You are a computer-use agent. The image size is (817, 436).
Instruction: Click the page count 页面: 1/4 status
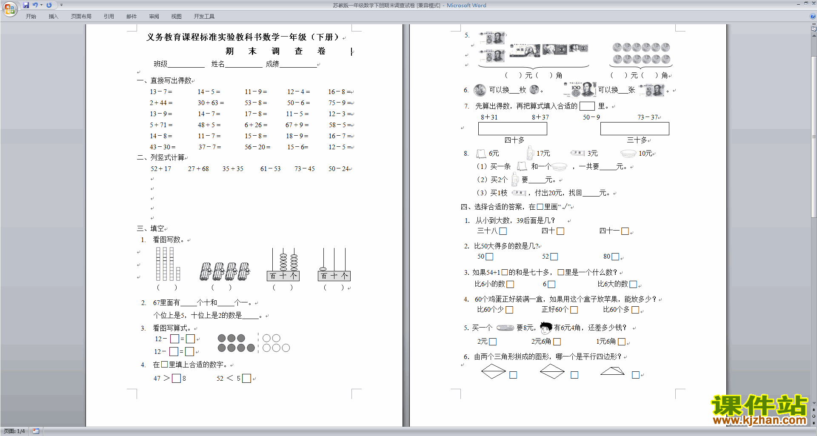click(x=14, y=431)
